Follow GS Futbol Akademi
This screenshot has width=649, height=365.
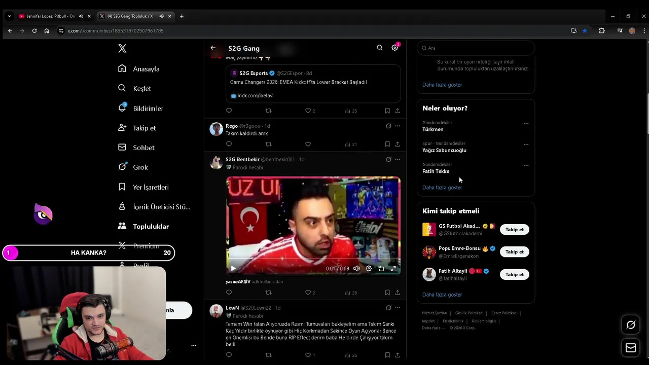tap(514, 230)
